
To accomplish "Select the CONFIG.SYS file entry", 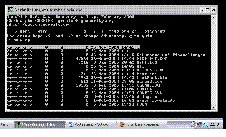I will [85, 93].
